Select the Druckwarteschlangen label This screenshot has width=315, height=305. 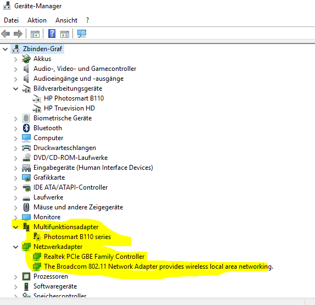tap(65, 148)
